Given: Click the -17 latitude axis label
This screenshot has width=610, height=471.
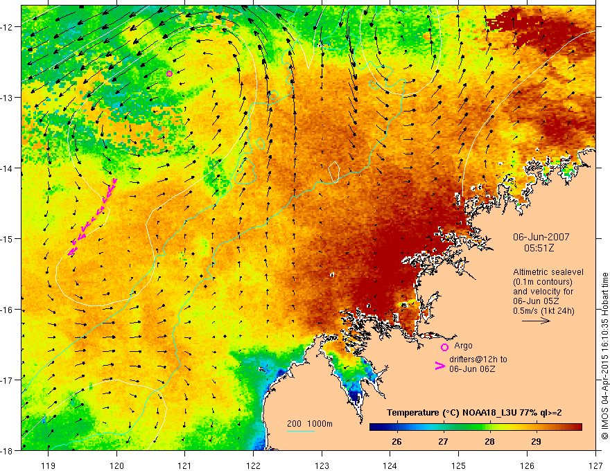Looking at the screenshot, I should pos(8,380).
